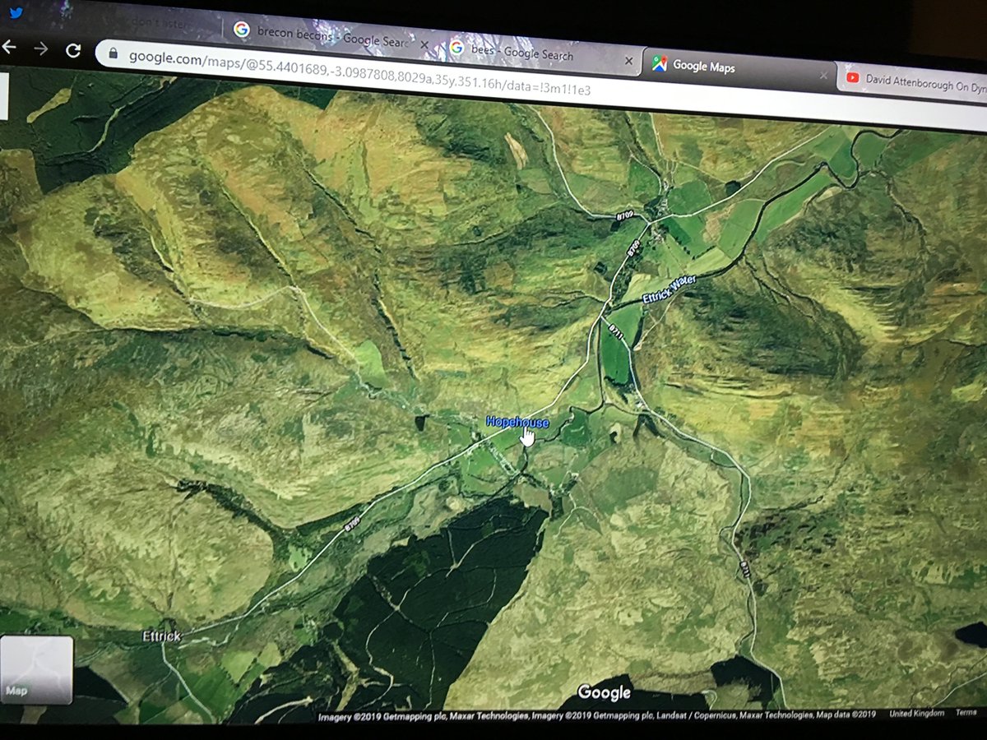Image resolution: width=987 pixels, height=740 pixels.
Task: Click the Ettrick Water river label
Action: [x=669, y=289]
